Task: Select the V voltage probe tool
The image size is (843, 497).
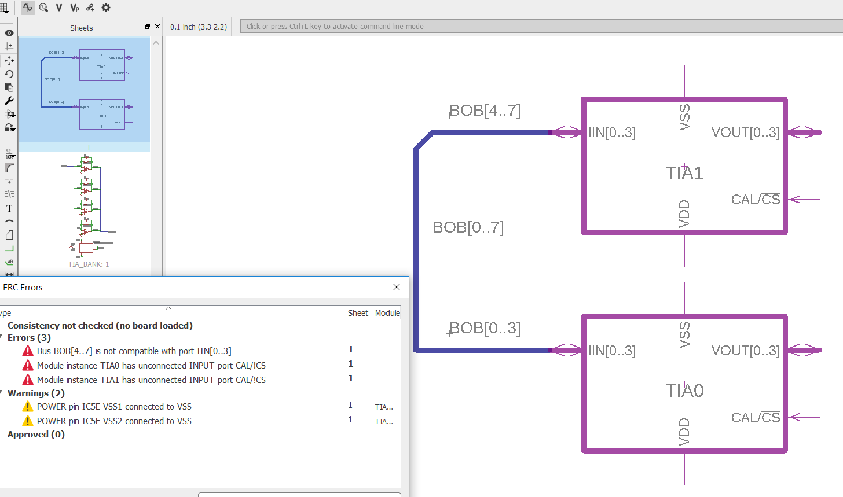Action: coord(58,8)
